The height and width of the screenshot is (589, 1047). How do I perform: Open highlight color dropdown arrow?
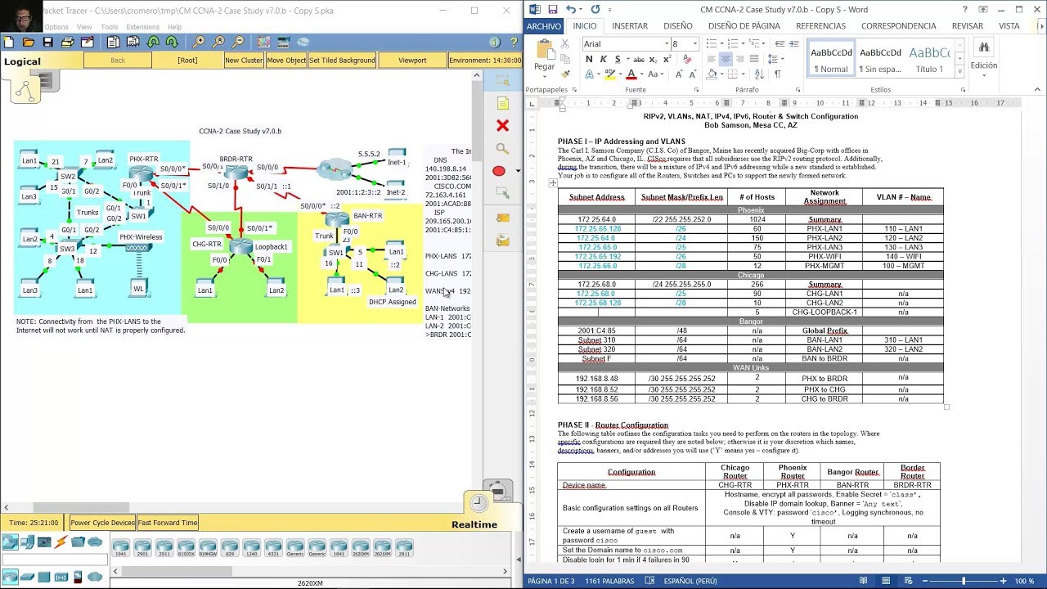tap(620, 74)
